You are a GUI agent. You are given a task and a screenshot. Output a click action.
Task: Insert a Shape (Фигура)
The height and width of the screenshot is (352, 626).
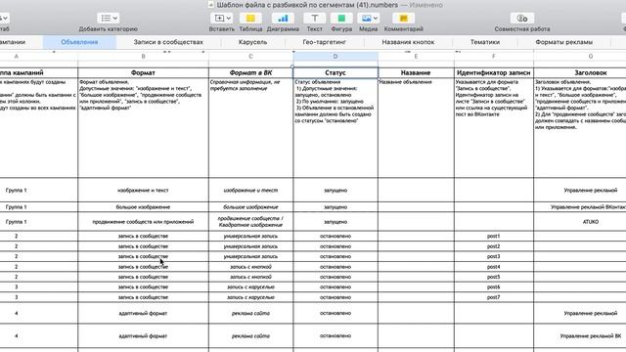tap(341, 19)
